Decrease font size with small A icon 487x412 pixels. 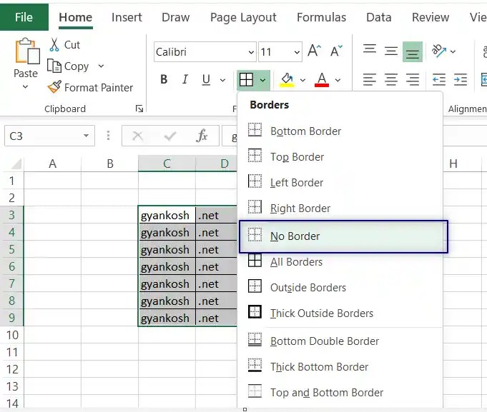click(335, 51)
